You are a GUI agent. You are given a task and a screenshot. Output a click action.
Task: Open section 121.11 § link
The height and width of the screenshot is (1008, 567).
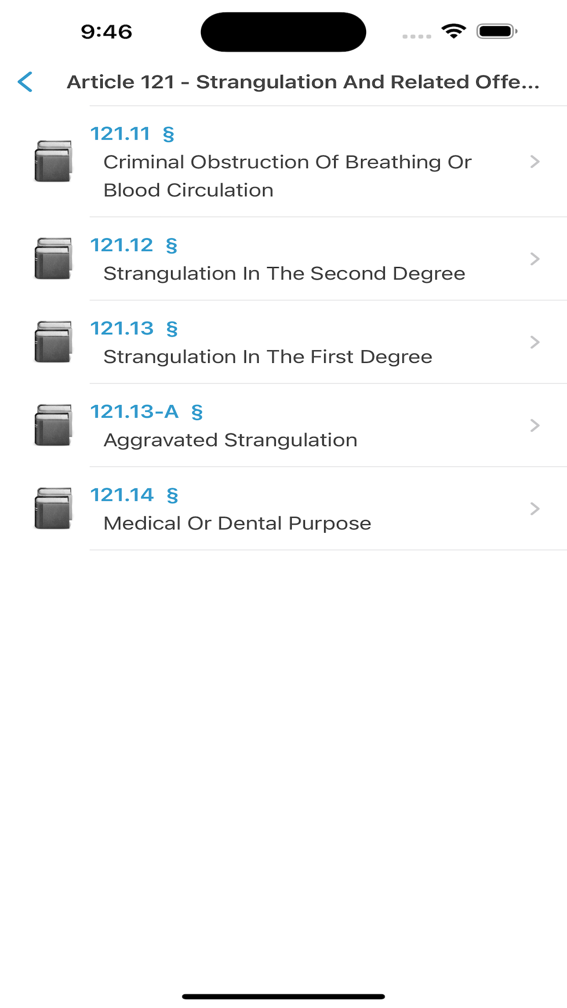coord(132,134)
